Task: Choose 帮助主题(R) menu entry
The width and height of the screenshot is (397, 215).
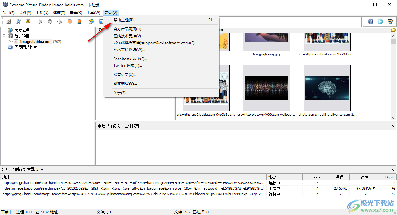Action: click(161, 20)
